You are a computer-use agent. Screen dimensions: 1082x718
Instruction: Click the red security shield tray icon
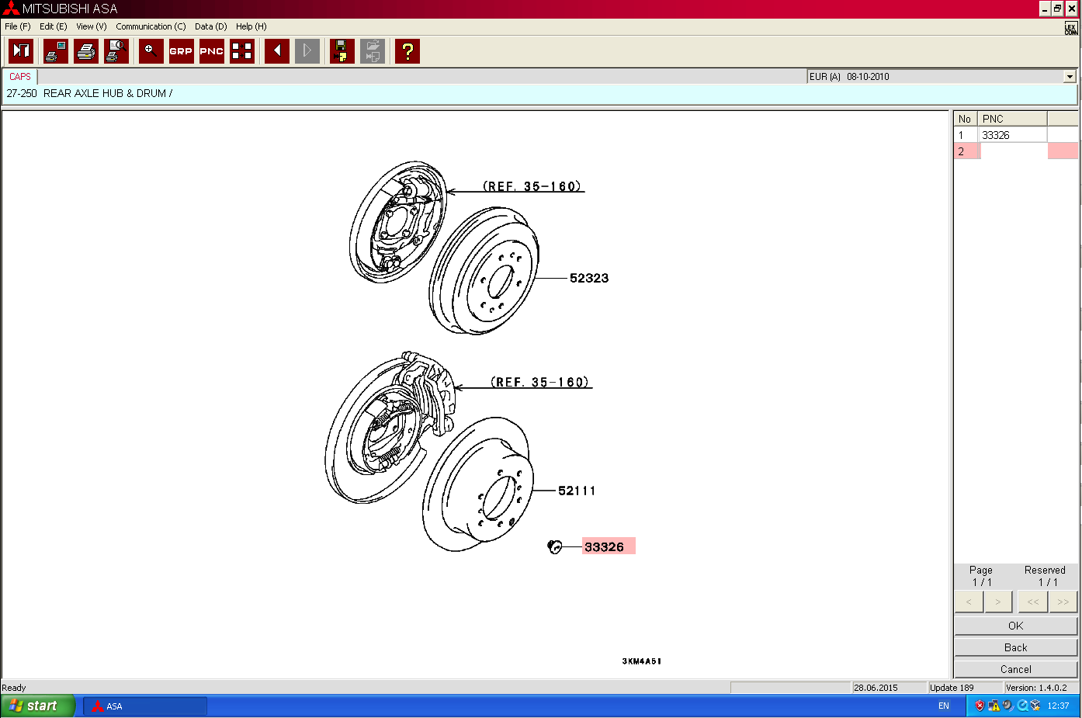point(980,706)
